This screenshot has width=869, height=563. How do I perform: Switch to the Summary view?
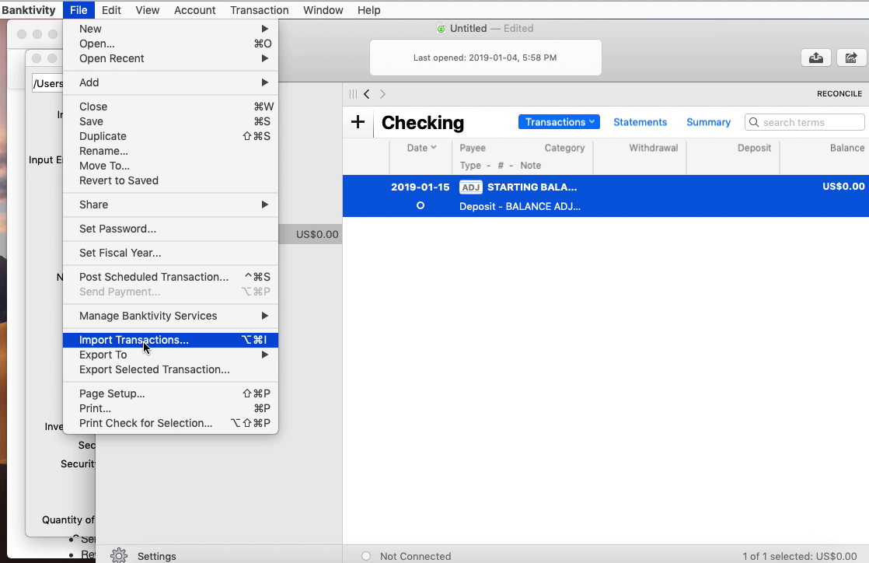coord(708,122)
